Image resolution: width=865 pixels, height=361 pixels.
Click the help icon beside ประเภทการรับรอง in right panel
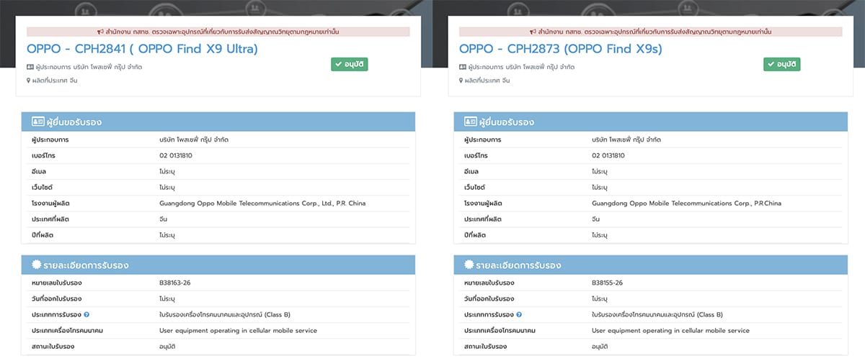519,314
